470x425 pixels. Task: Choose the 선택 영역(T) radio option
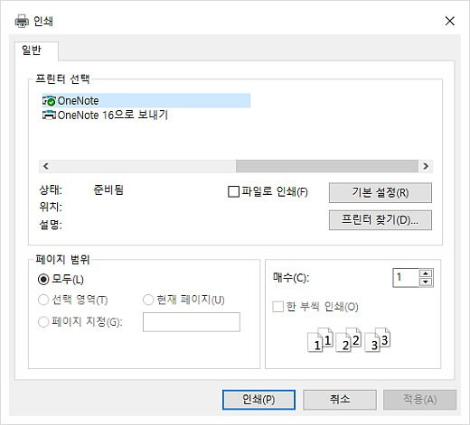(x=43, y=300)
